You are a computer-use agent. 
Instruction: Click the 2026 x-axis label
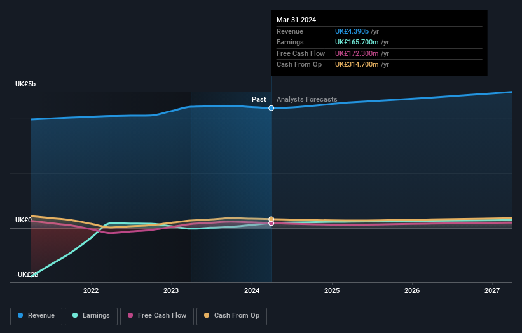click(x=412, y=290)
